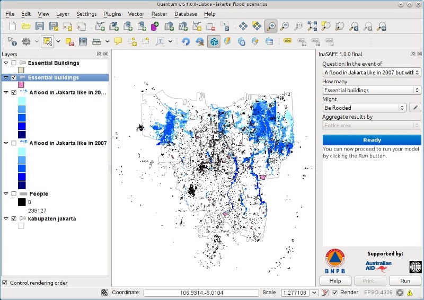
Task: Select the Zoom Out magnifier tool
Action: click(285, 27)
